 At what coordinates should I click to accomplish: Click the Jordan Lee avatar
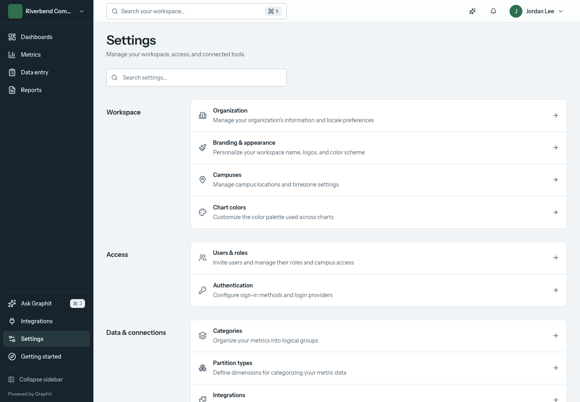[516, 11]
